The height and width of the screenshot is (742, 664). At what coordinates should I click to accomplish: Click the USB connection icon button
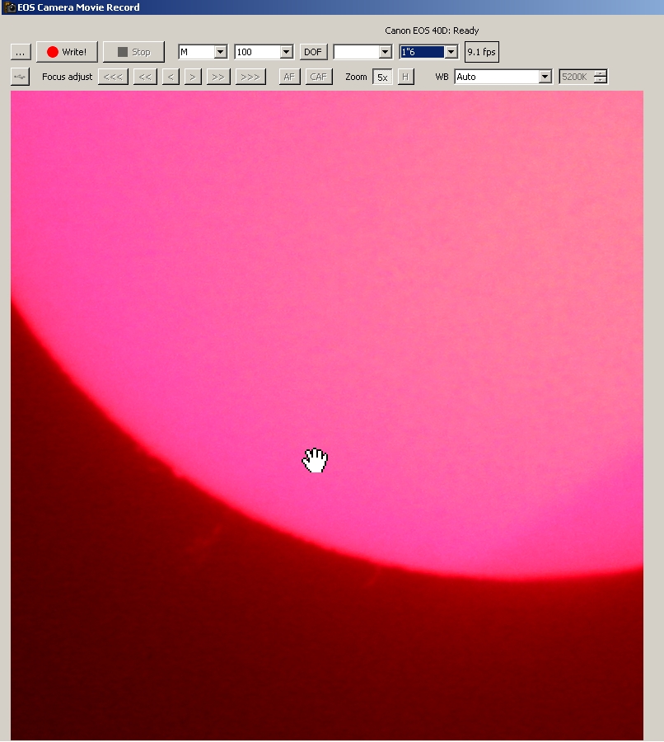point(21,77)
